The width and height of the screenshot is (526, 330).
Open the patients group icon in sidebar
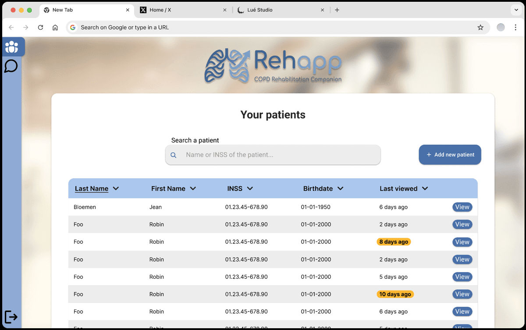(12, 47)
